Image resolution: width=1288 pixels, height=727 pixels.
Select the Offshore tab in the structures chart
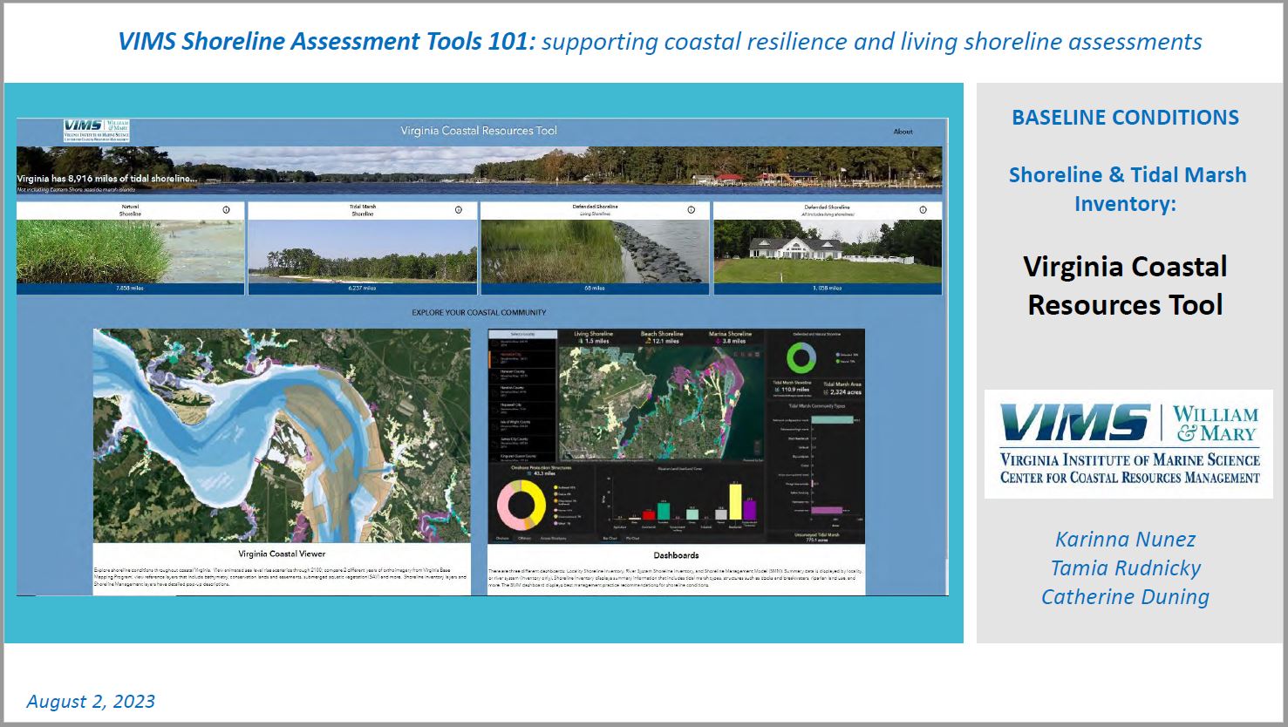click(x=524, y=538)
